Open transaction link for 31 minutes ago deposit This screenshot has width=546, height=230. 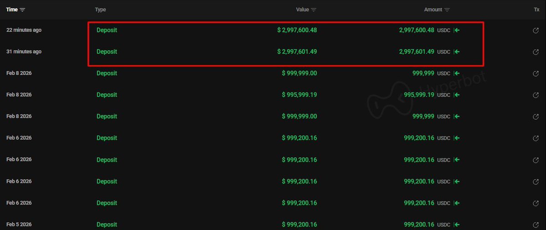pos(536,52)
